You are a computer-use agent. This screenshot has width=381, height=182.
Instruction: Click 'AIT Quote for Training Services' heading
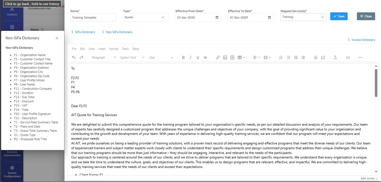click(94, 115)
